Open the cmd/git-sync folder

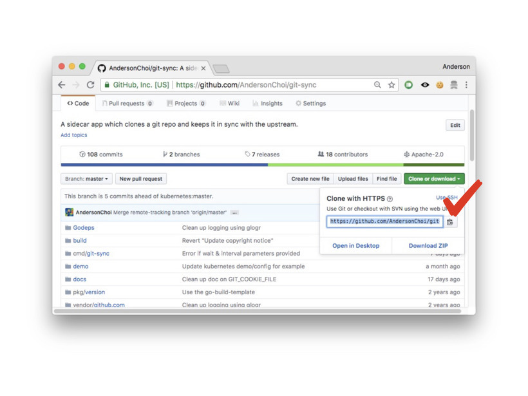[91, 254]
